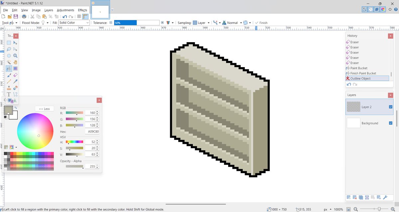Click the New document icon
The width and height of the screenshot is (399, 212).
pyautogui.click(x=3, y=16)
